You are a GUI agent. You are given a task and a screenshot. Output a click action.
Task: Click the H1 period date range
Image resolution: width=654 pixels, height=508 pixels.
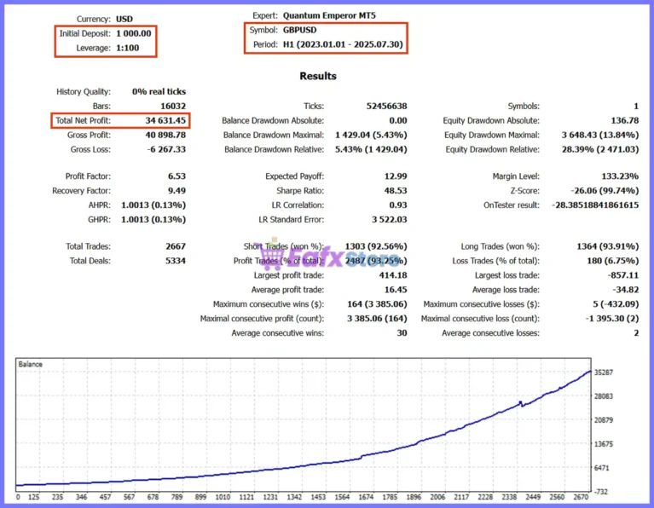pyautogui.click(x=343, y=44)
